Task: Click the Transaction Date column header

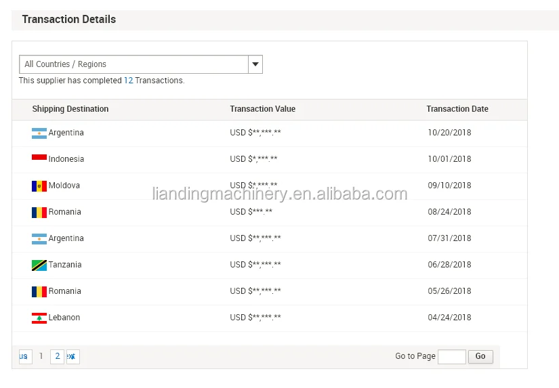Action: (x=457, y=109)
